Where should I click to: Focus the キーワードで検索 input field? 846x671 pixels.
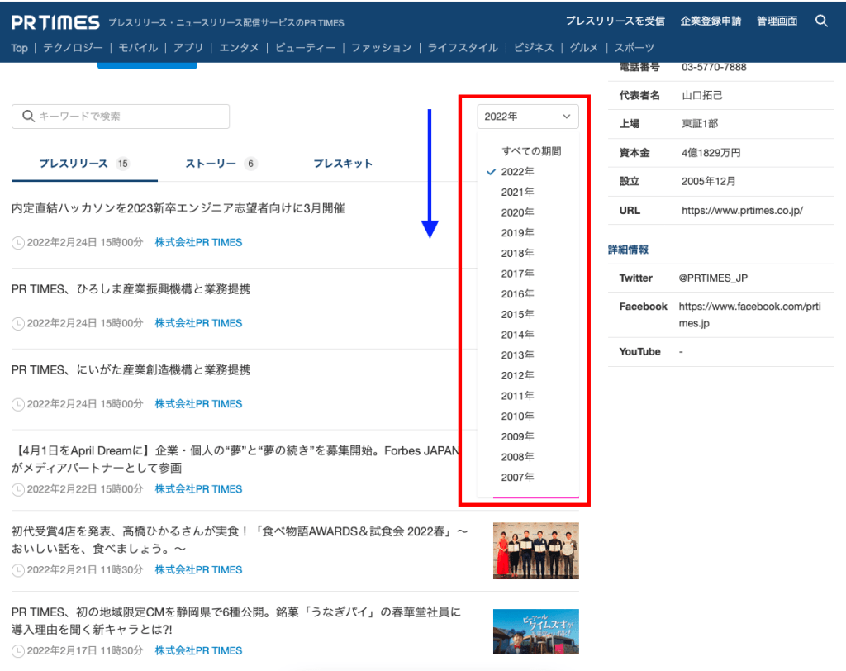point(121,116)
